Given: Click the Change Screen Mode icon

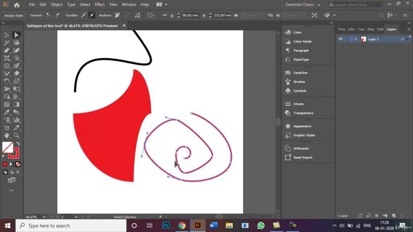Looking at the screenshot, I should tap(12, 180).
